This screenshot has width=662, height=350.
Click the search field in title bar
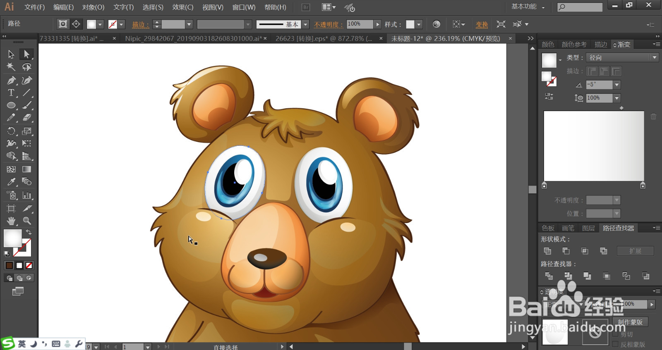click(x=580, y=7)
